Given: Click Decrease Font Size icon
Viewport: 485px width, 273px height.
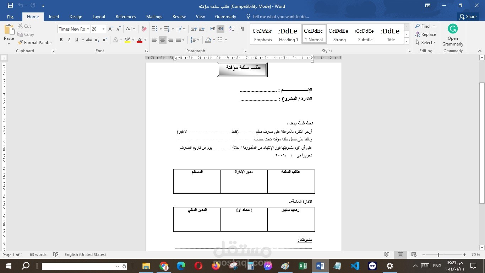Looking at the screenshot, I should point(118,29).
